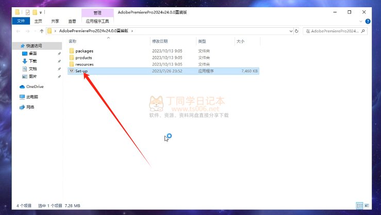
Task: Open 网络 in the navigation pane
Action: pyautogui.click(x=30, y=107)
